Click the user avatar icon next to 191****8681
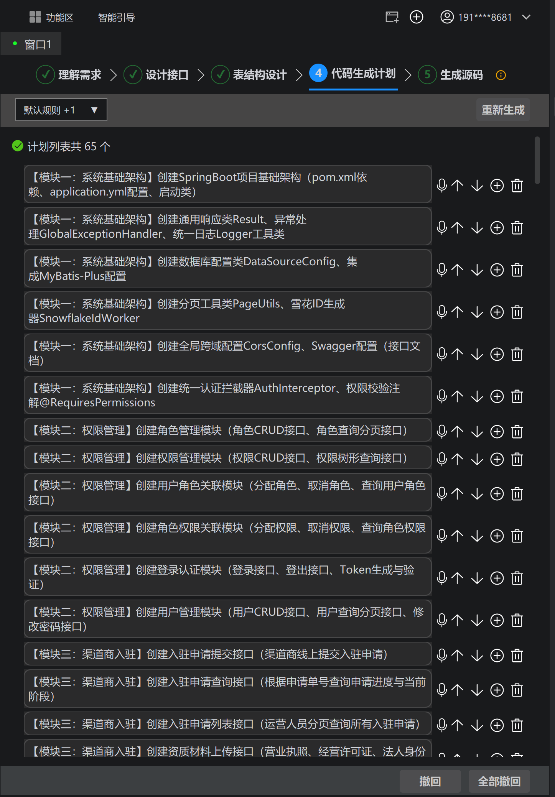555x797 pixels. pos(447,17)
